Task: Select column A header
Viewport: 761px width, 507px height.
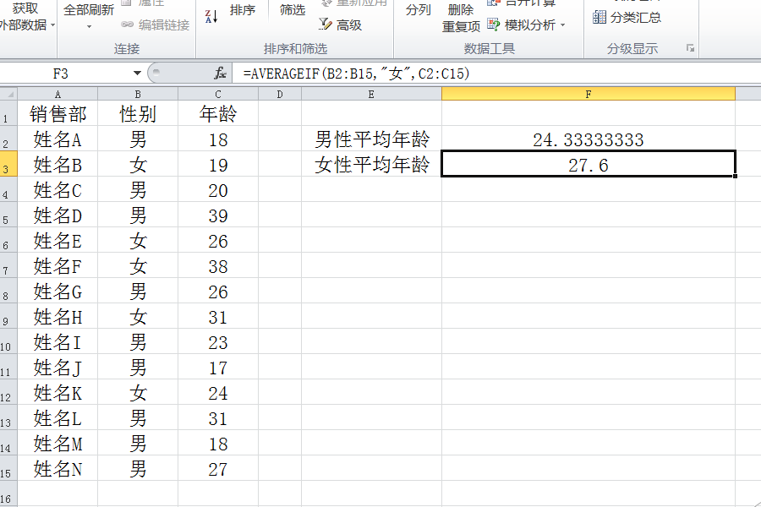Action: (57, 94)
